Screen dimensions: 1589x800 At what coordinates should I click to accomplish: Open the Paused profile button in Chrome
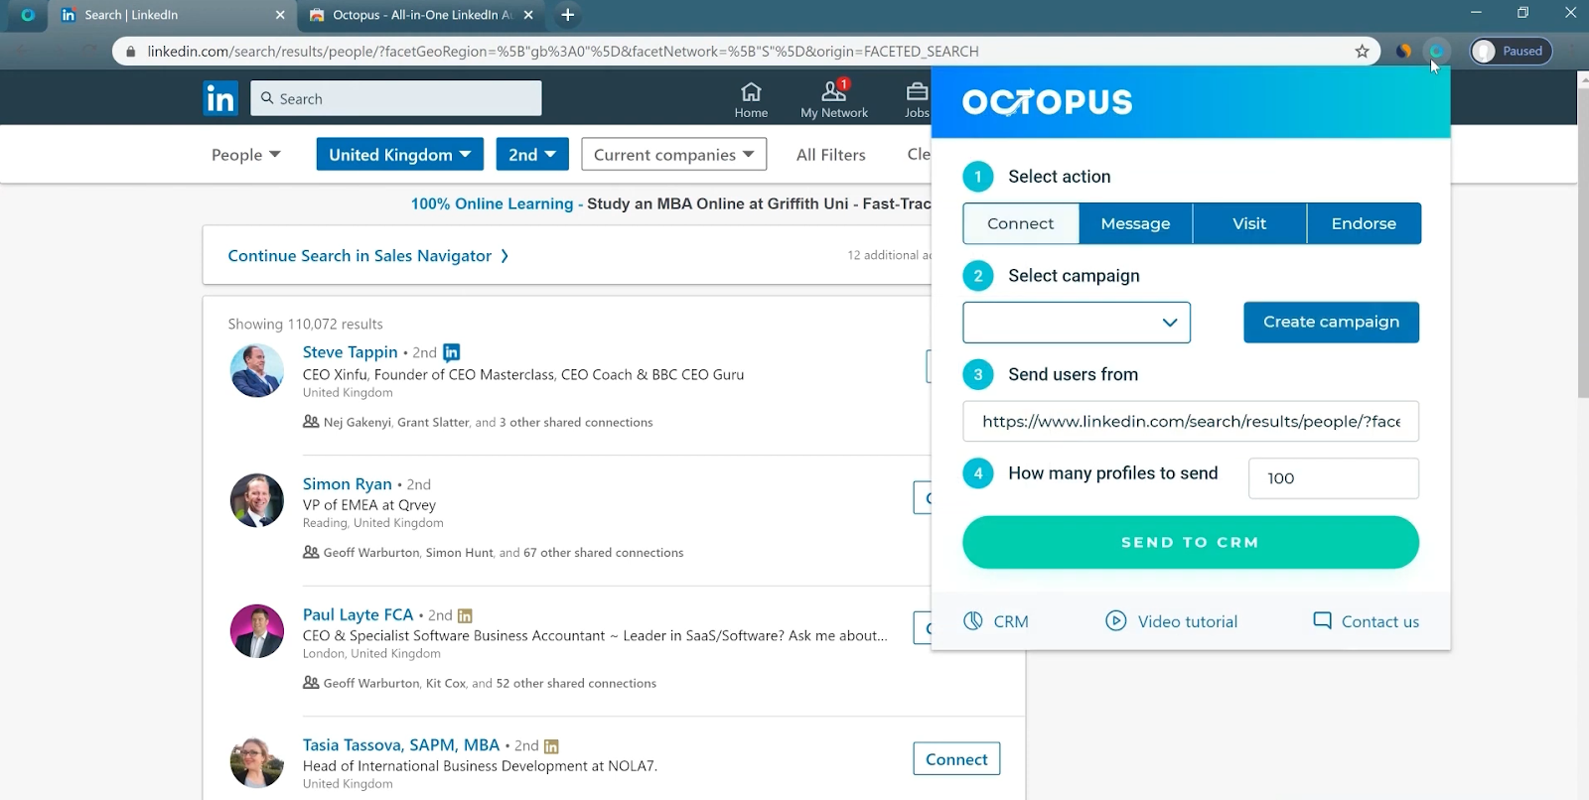(x=1511, y=52)
